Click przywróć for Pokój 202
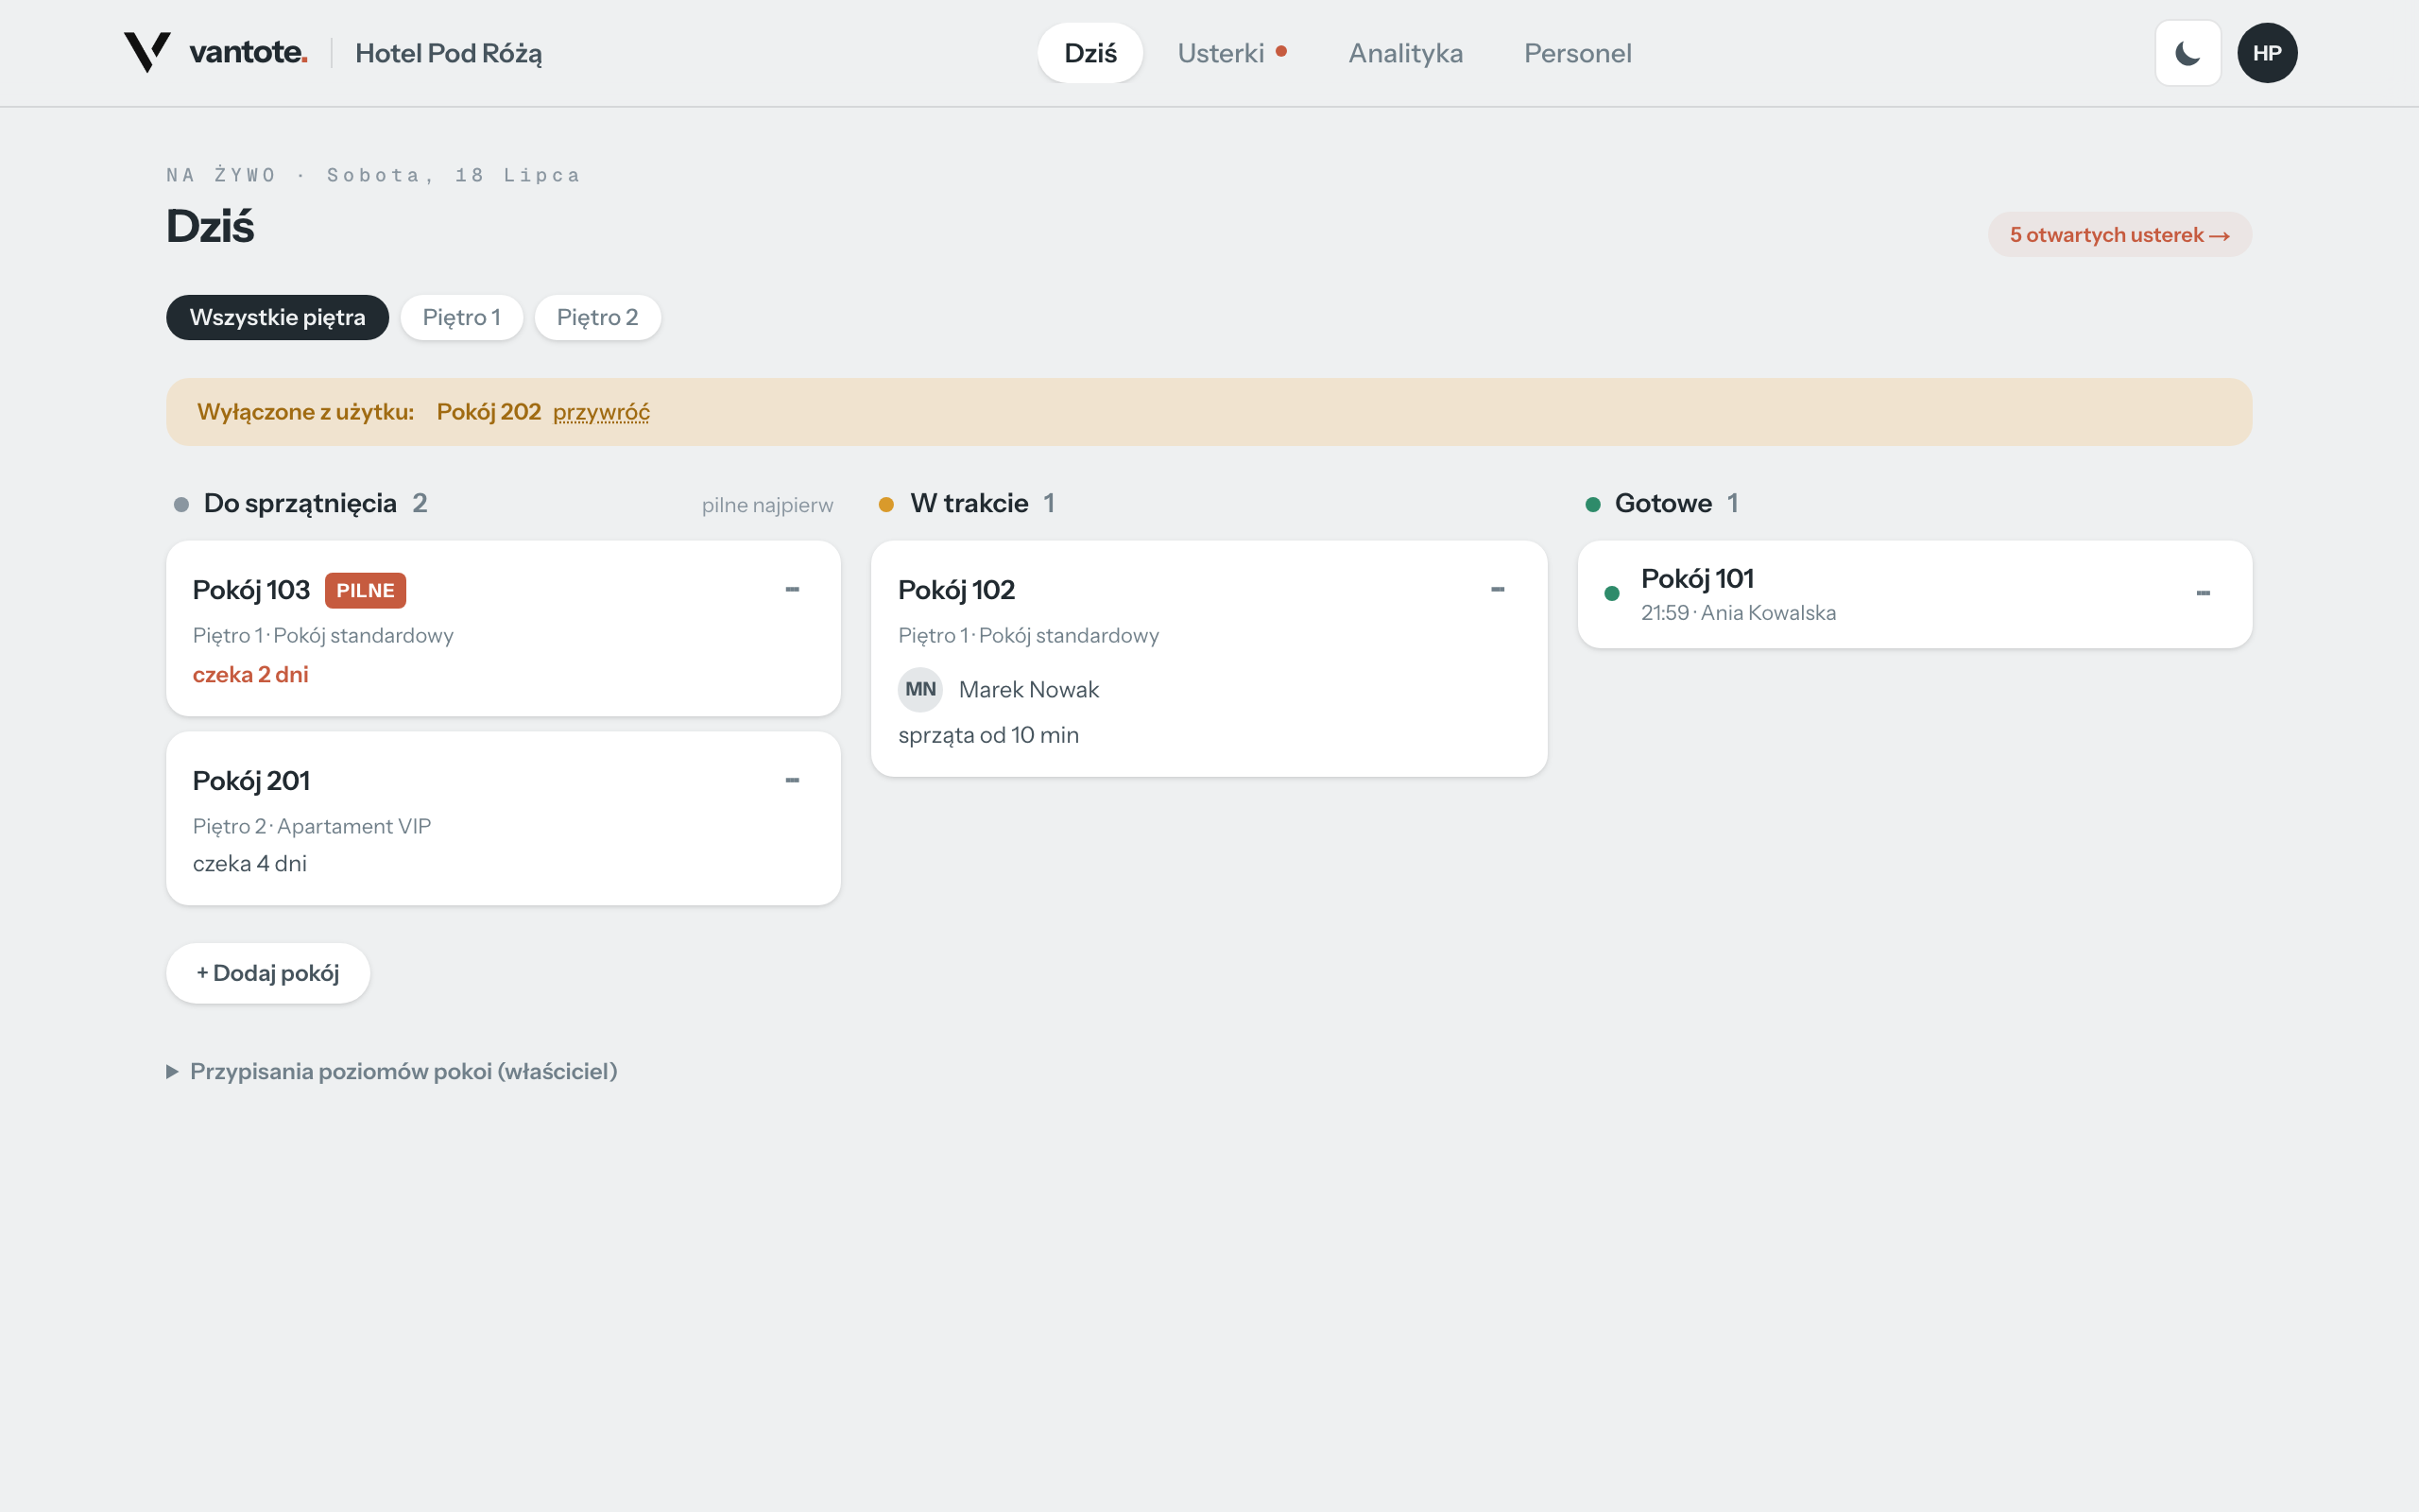Screen dimensions: 2419x1512 [x=601, y=412]
